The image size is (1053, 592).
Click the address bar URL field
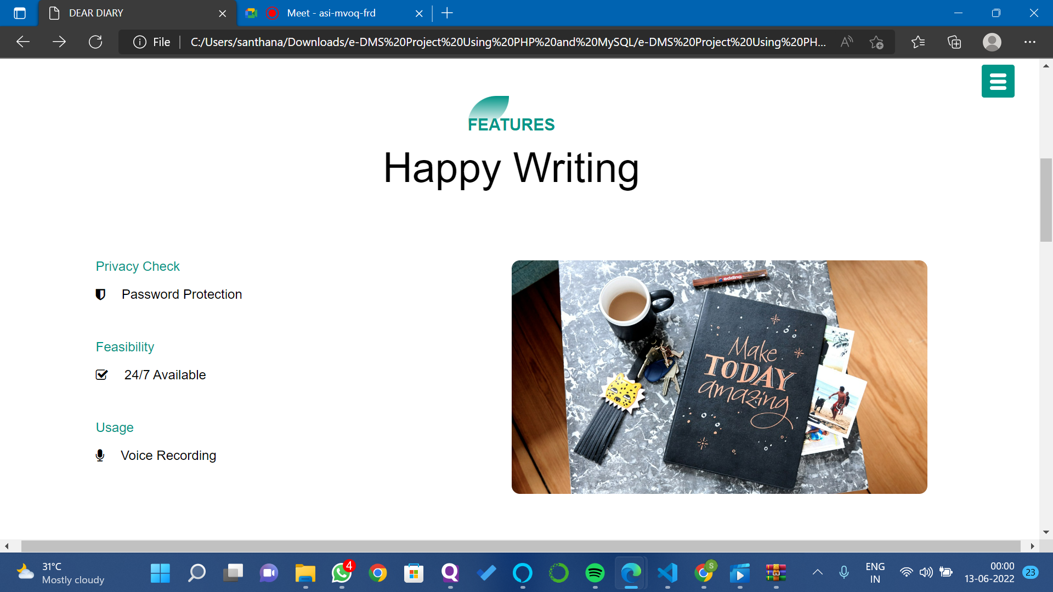point(507,42)
